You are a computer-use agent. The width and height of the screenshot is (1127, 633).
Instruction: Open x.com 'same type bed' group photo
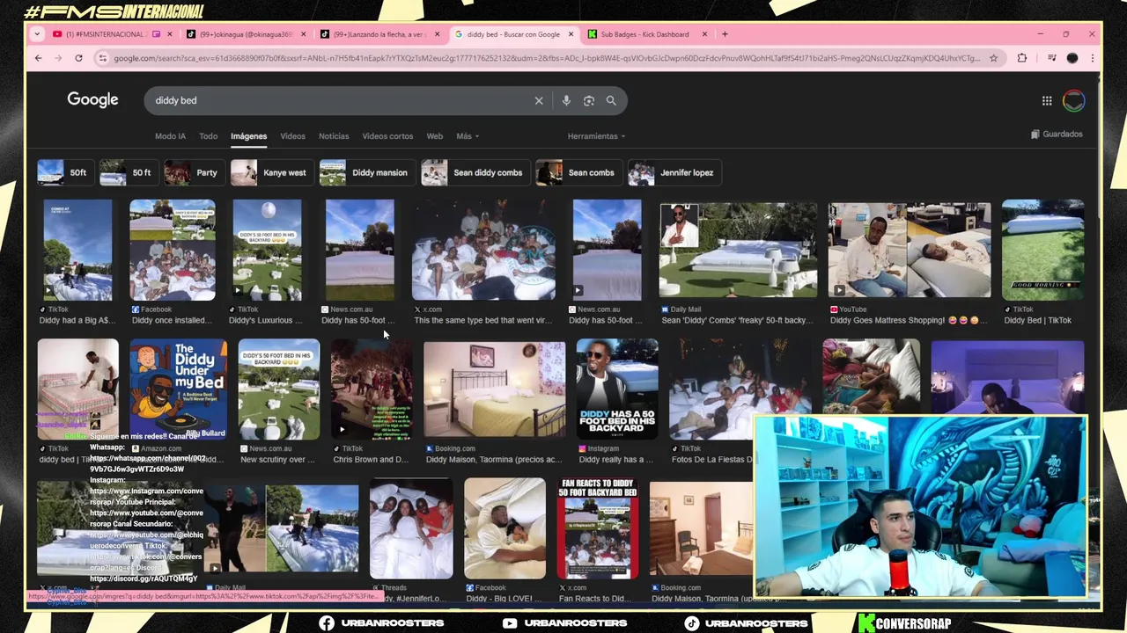tap(484, 251)
